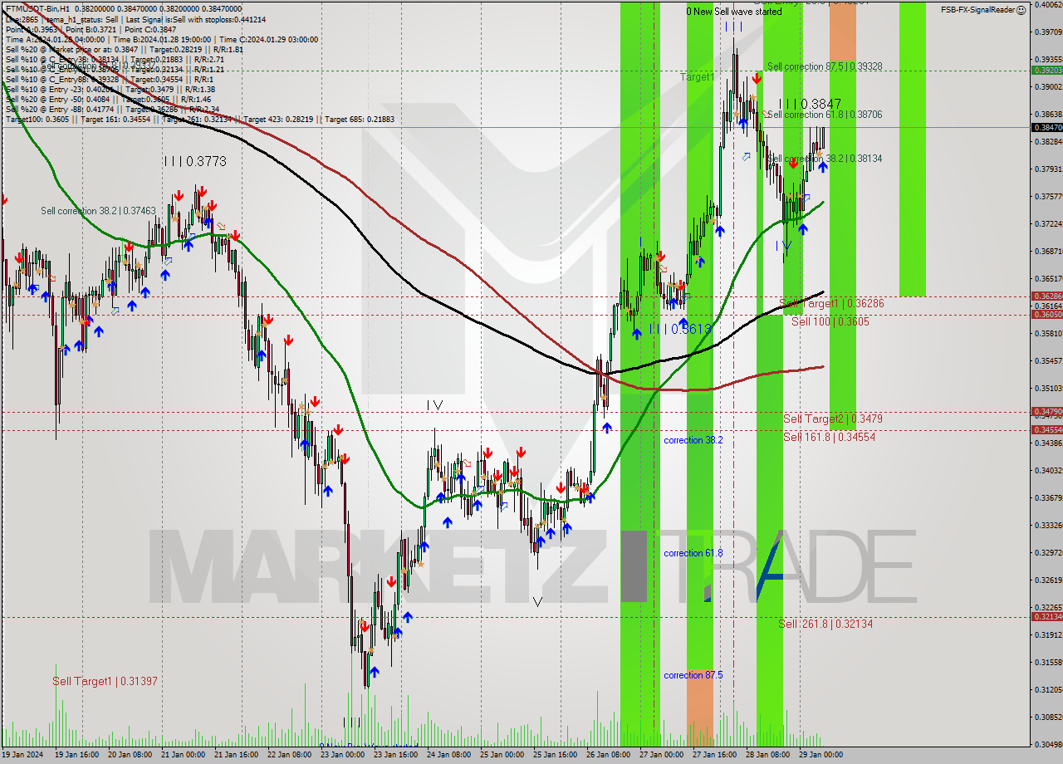Image resolution: width=1063 pixels, height=764 pixels.
Task: Click the 0.3049 price axis label
Action: pos(1047,744)
